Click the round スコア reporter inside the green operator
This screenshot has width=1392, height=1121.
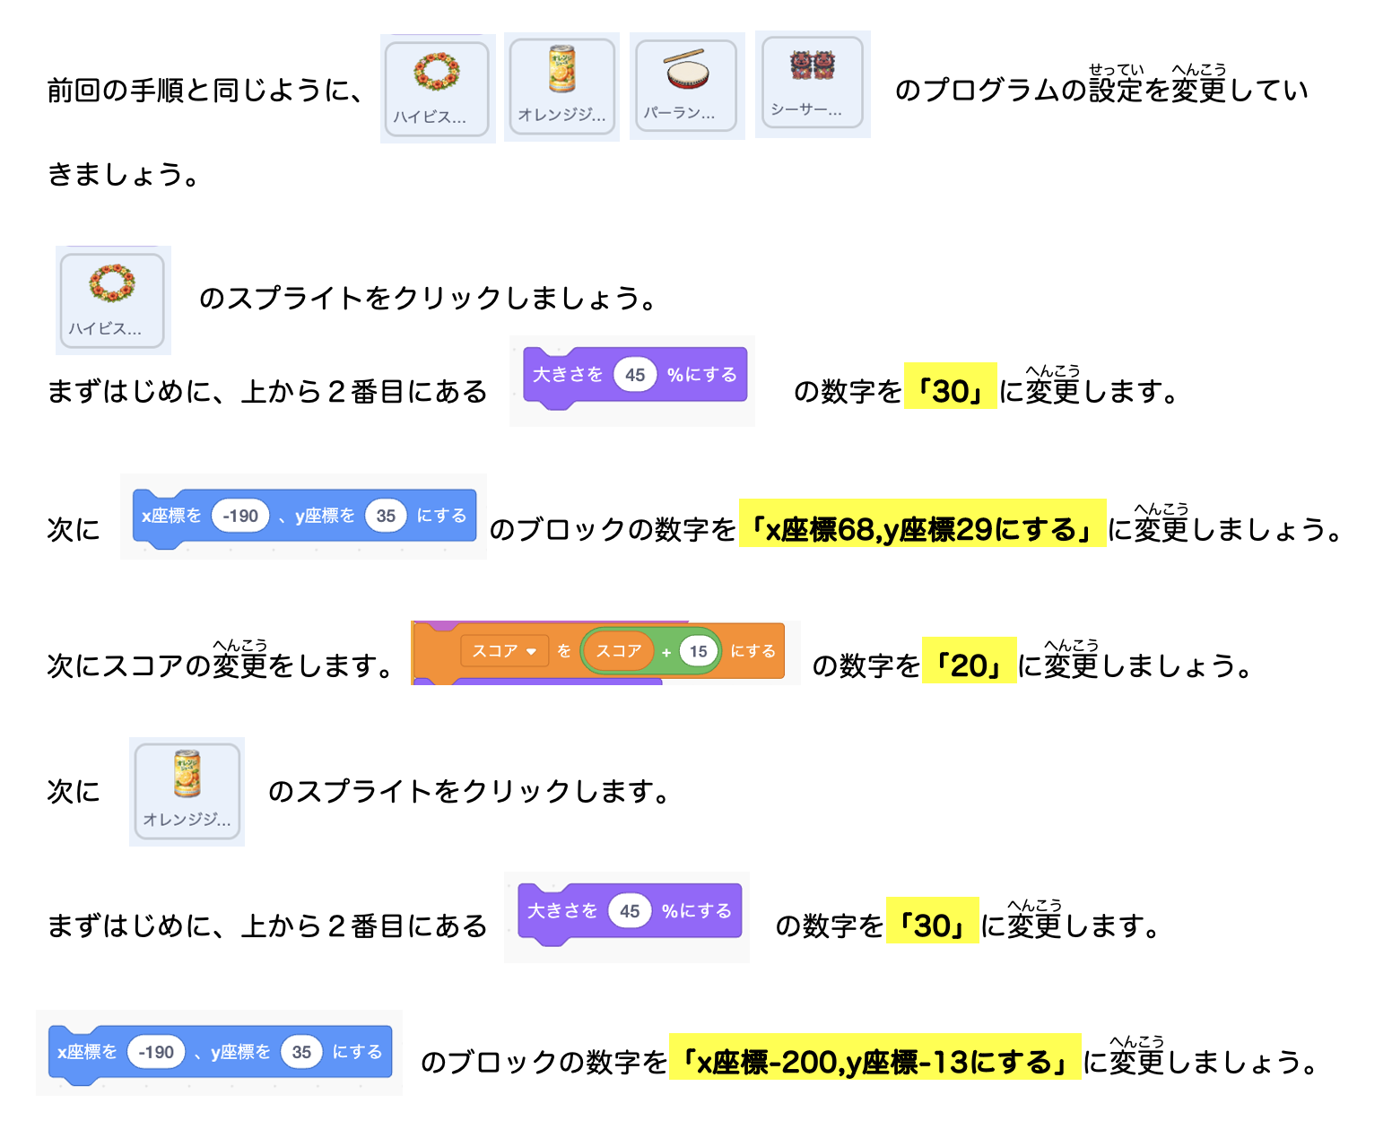point(619,651)
